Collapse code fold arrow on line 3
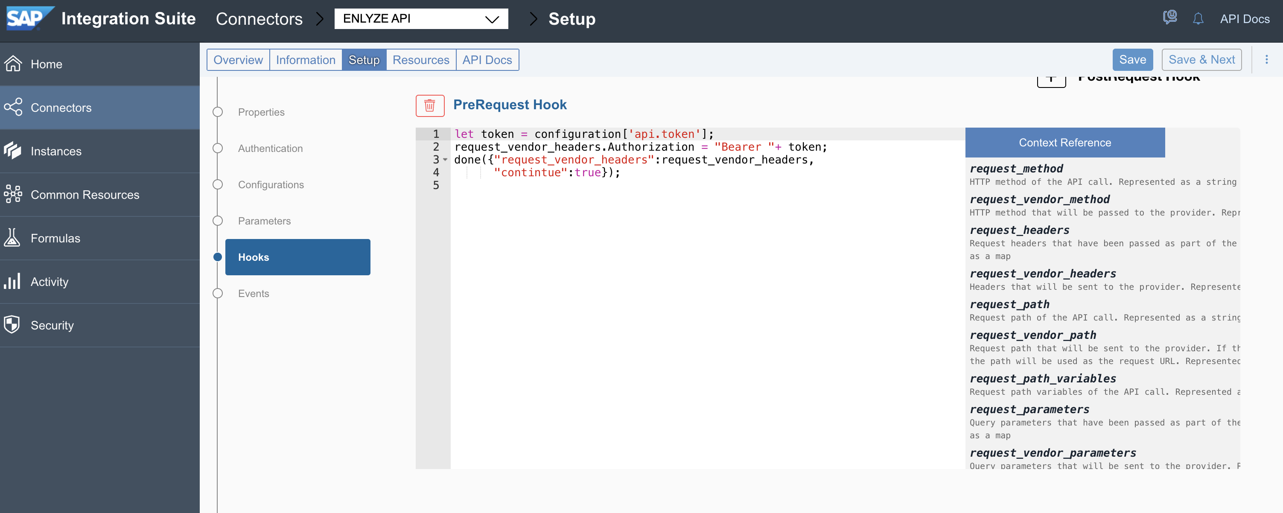Screen dimensions: 1283x513 445,159
